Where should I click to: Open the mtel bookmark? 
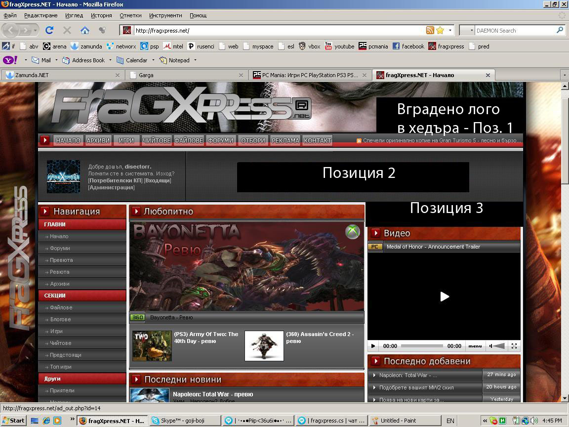[x=173, y=46]
